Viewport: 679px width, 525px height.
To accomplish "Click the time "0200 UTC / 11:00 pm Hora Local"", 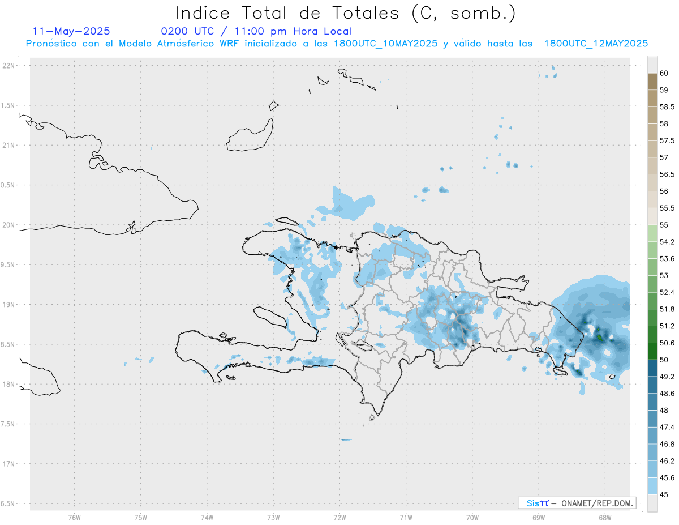I will click(x=256, y=32).
